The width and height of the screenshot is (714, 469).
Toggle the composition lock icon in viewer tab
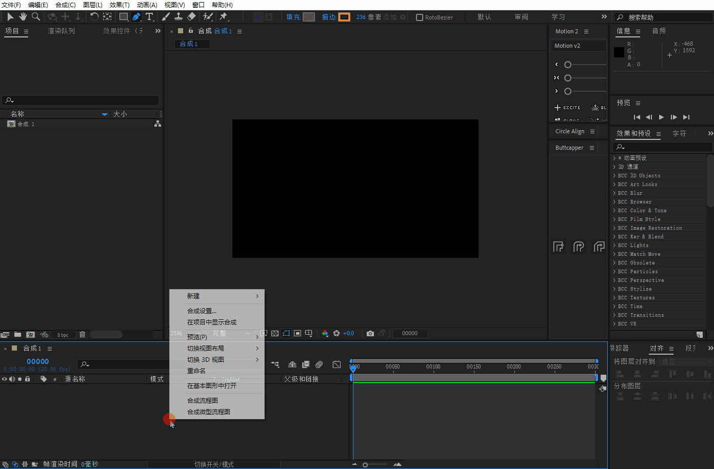tap(191, 31)
